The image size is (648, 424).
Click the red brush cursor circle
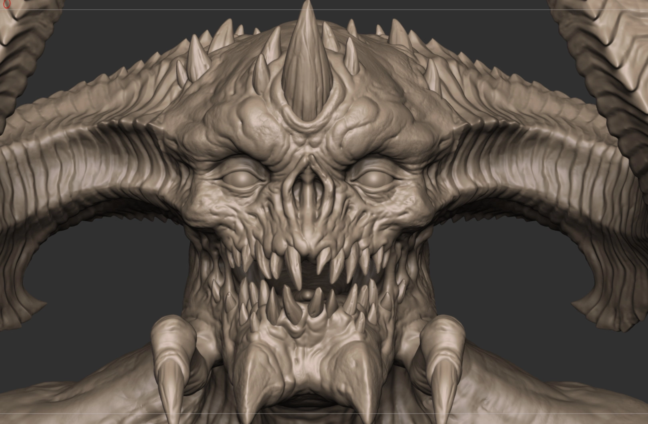(6, 5)
